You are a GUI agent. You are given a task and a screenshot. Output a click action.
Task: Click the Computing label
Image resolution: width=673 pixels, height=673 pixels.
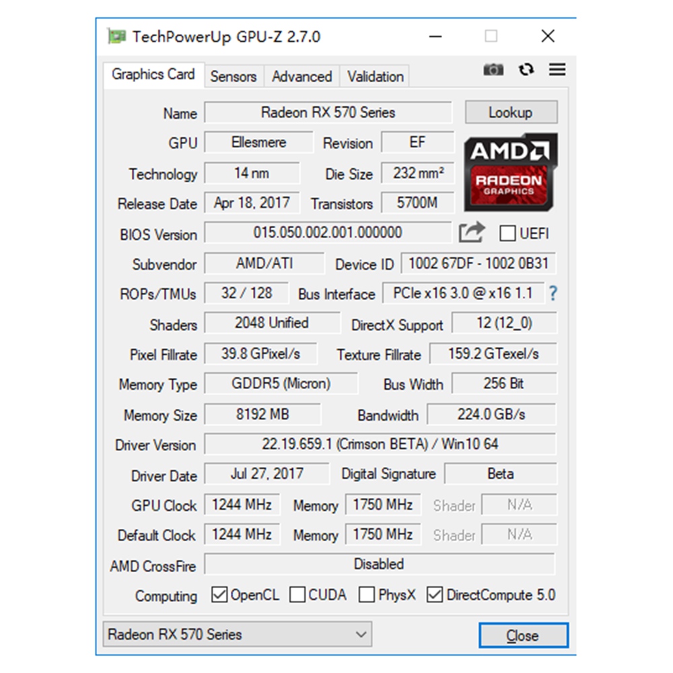point(166,596)
